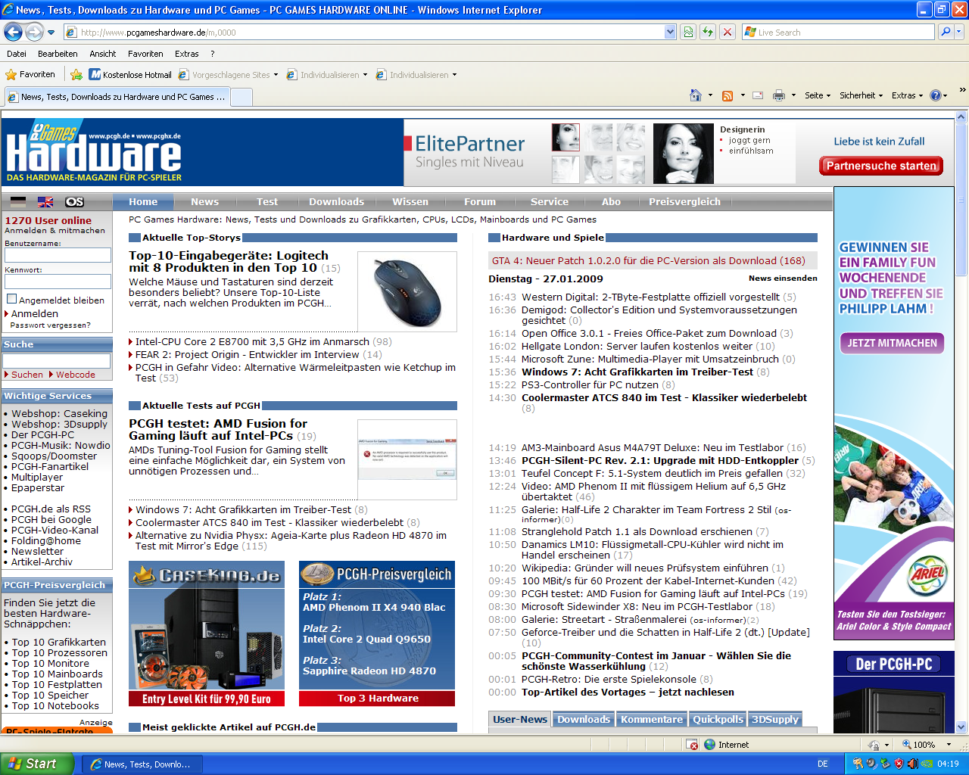Click the volume speaker tray icon

pos(912,764)
